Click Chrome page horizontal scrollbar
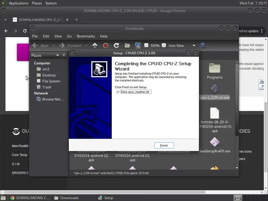The height and width of the screenshot is (201, 268). tap(105, 192)
